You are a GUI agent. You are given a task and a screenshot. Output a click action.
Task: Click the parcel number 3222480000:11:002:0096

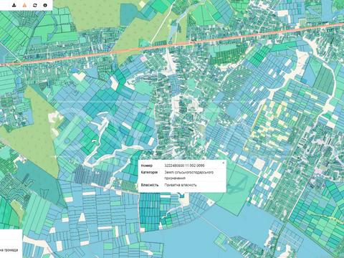(x=184, y=166)
